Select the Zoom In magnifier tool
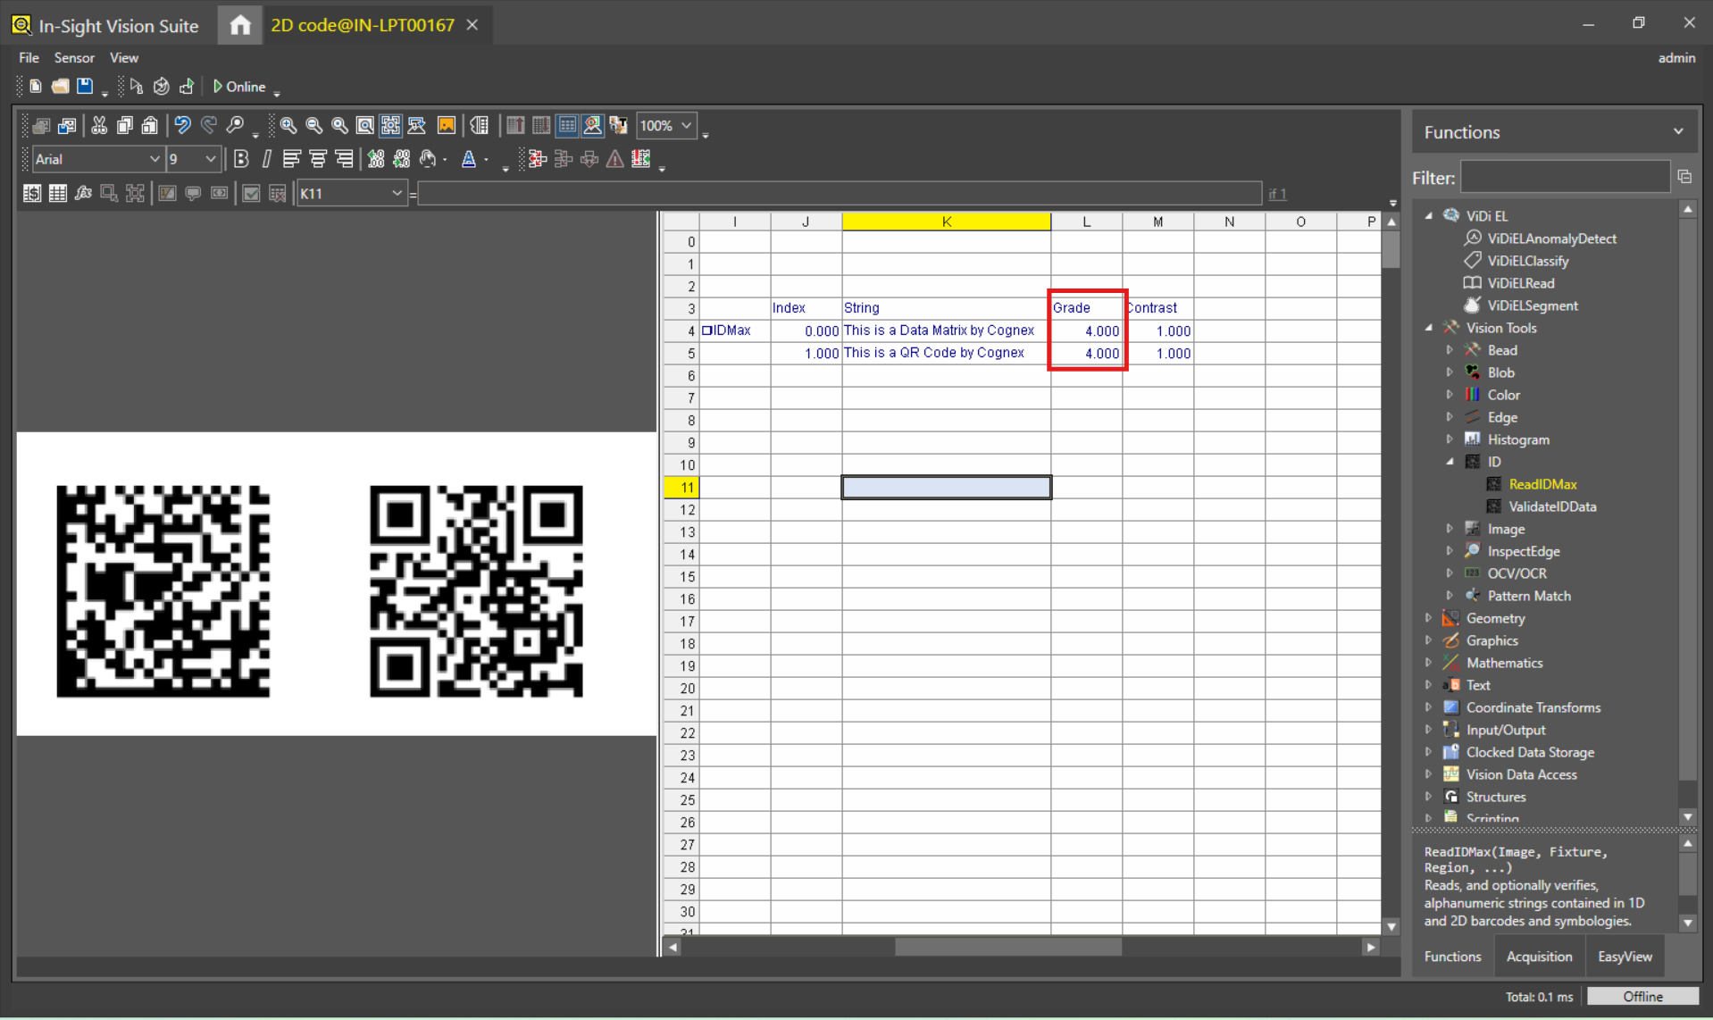Viewport: 1713px width, 1020px height. click(x=287, y=126)
